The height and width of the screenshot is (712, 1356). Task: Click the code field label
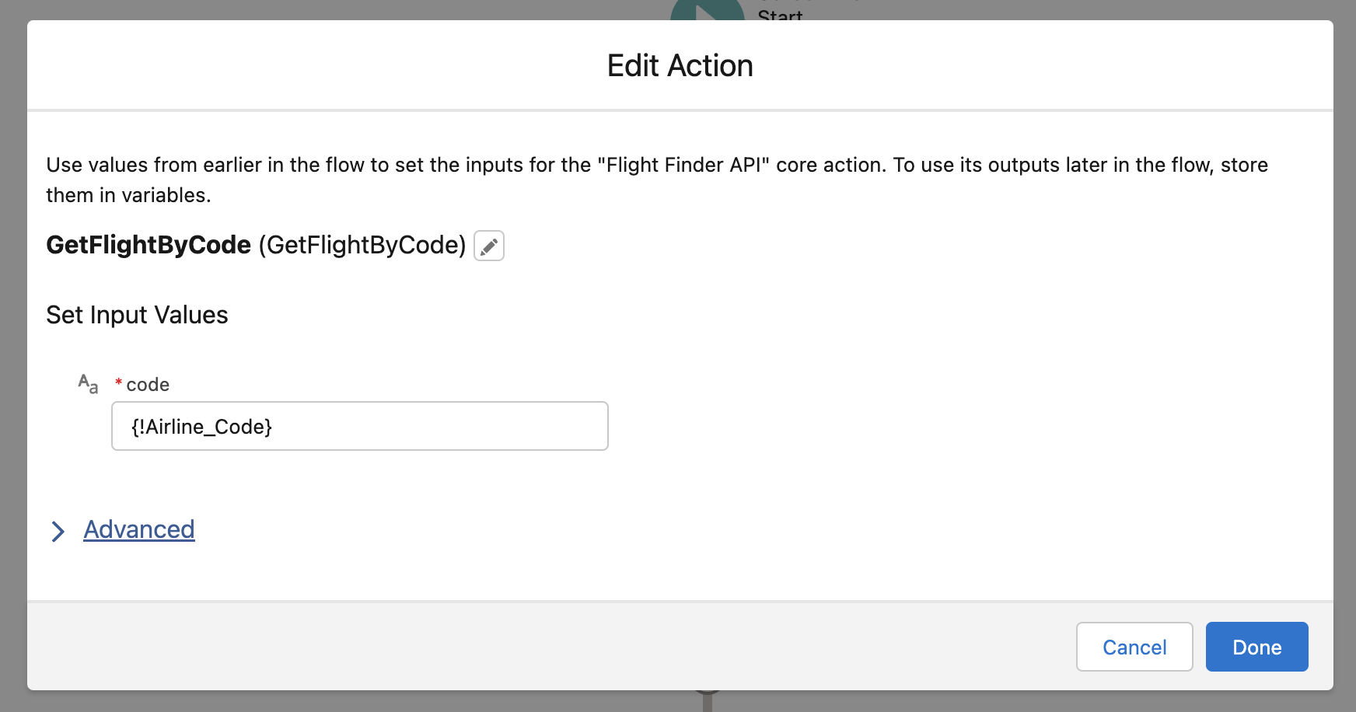(148, 385)
